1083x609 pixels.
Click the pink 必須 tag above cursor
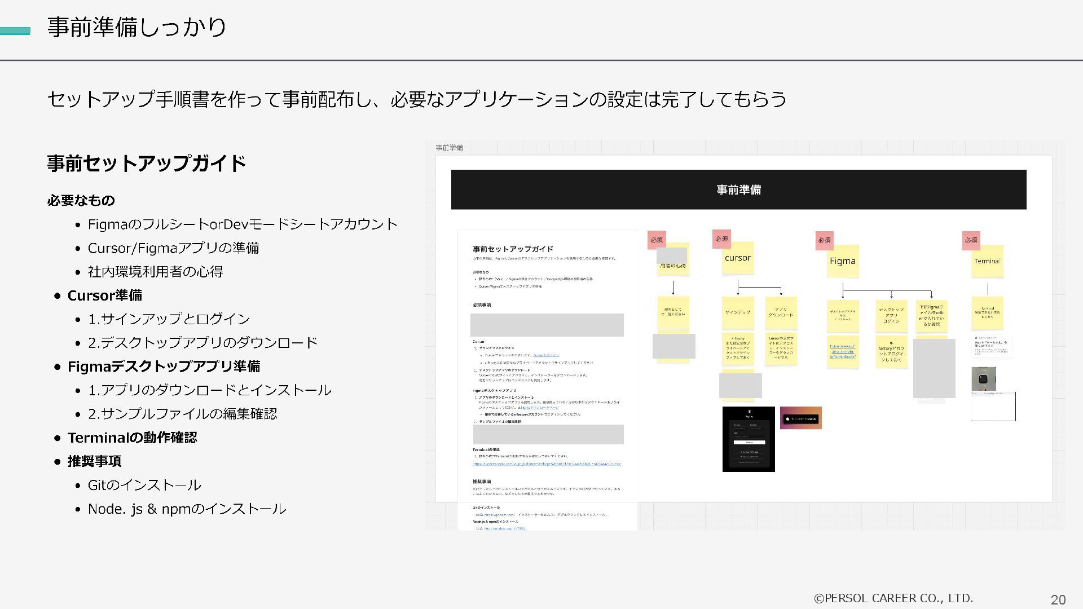[721, 239]
